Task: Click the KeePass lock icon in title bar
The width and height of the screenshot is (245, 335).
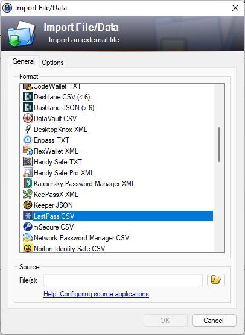Action: [x=7, y=8]
